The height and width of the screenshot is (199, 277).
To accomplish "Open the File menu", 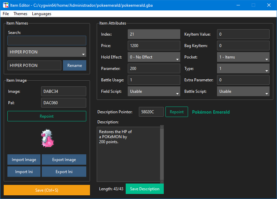I will pyautogui.click(x=6, y=14).
